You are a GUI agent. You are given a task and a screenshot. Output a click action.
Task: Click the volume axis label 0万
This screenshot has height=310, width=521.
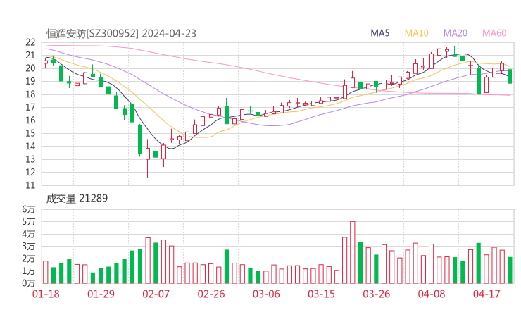29,283
